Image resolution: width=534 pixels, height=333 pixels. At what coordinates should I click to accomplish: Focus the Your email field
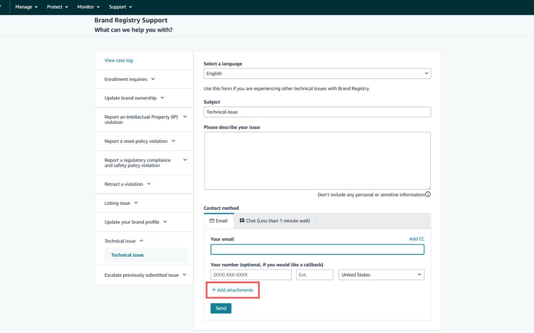pyautogui.click(x=317, y=250)
